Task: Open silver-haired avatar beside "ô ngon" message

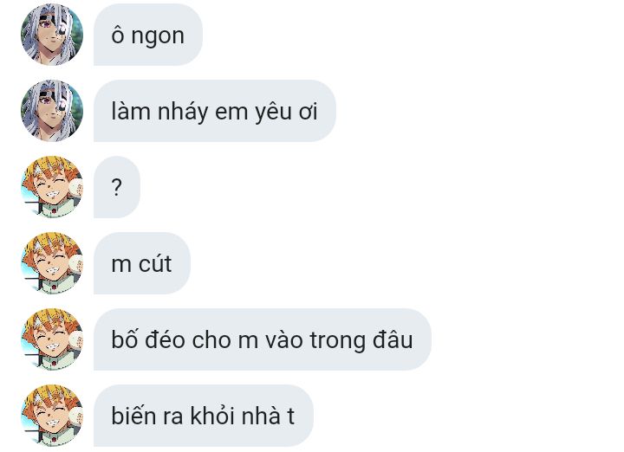Action: pyautogui.click(x=52, y=35)
